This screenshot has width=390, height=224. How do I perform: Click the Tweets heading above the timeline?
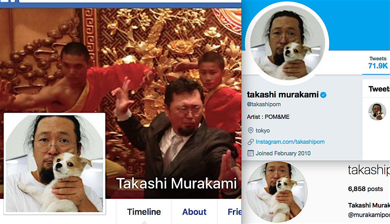click(379, 89)
